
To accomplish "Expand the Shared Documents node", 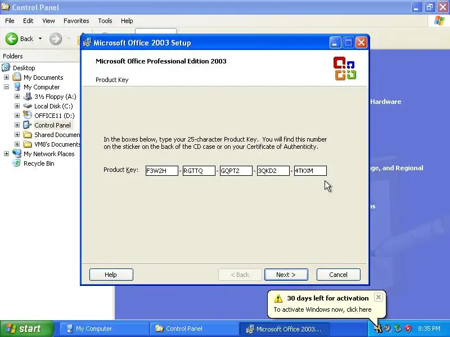I will click(x=17, y=135).
